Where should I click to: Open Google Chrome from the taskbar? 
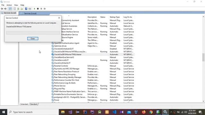(151, 112)
